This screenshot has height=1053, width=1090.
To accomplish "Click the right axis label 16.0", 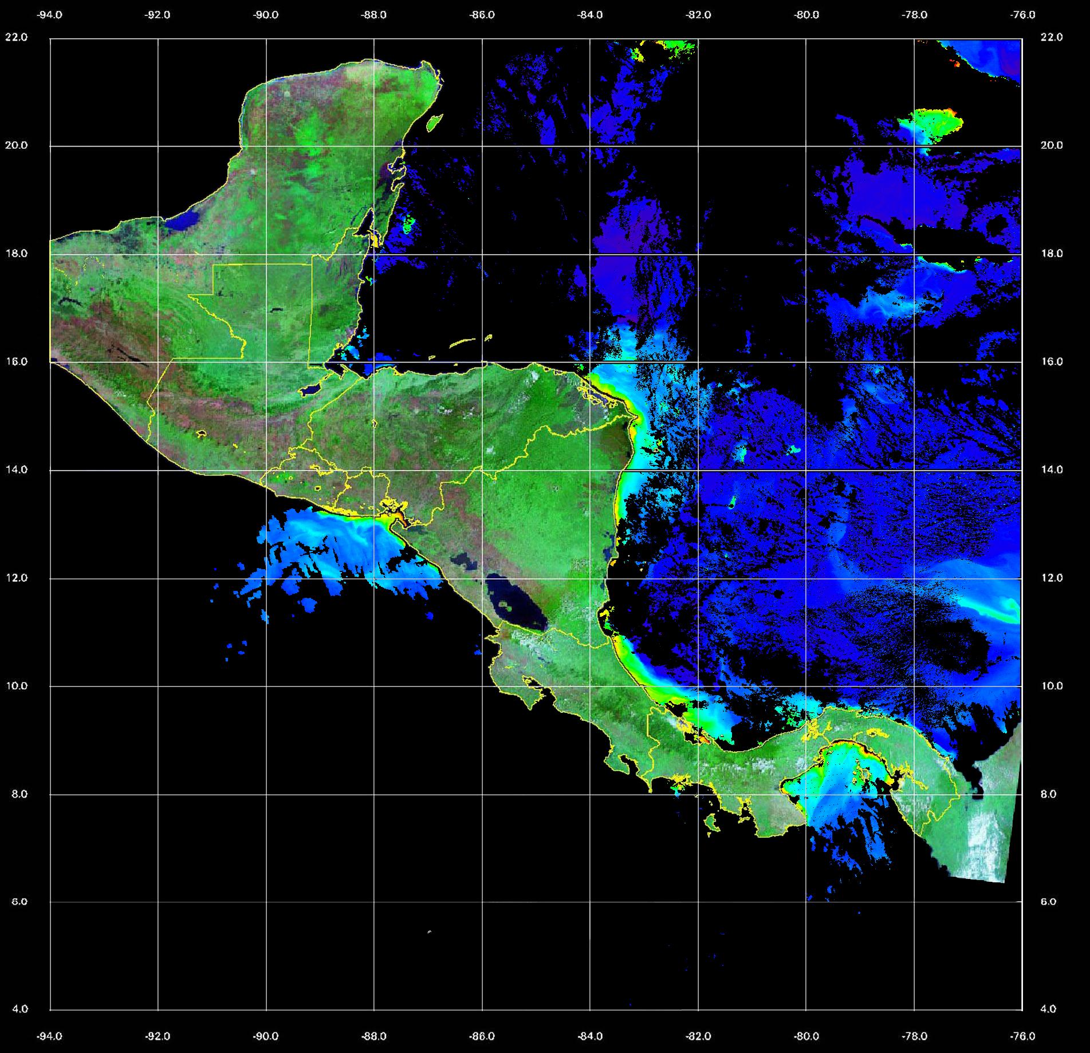I will tap(1050, 362).
